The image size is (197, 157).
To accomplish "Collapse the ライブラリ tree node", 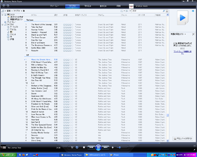I will (2, 24).
